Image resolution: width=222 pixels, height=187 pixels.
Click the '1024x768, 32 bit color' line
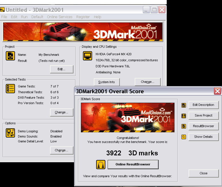[127, 60]
